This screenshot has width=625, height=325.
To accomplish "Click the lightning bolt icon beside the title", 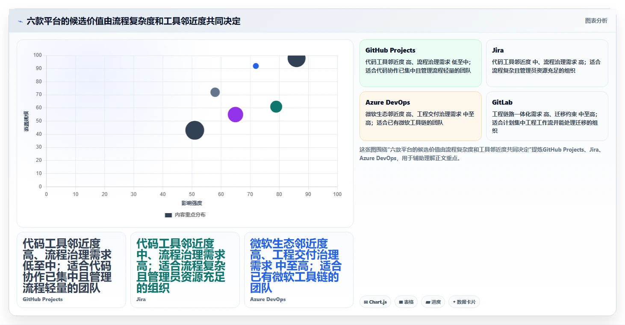I will 21,21.
